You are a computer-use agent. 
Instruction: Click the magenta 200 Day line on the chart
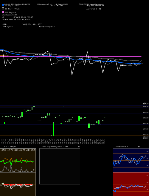pyautogui.click(x=71, y=56)
